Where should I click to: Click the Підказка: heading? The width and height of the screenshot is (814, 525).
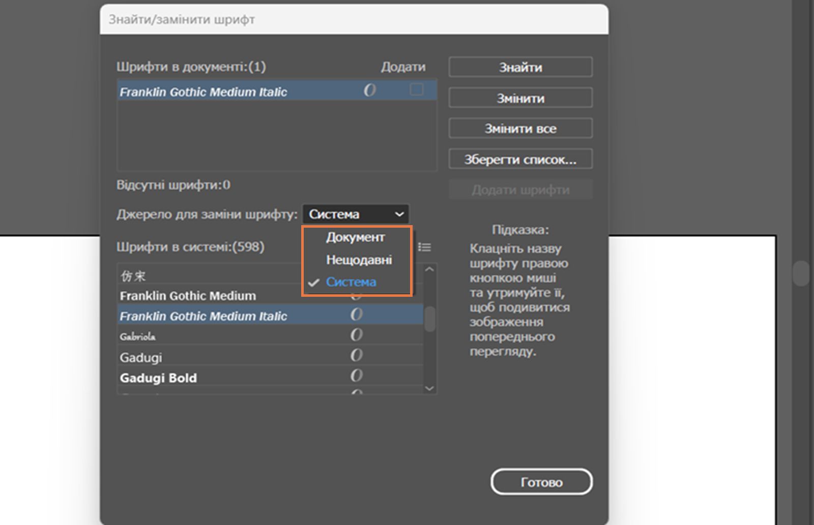click(520, 230)
